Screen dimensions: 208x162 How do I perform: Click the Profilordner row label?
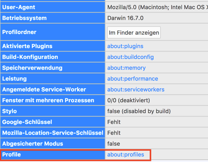pyautogui.click(x=53, y=32)
